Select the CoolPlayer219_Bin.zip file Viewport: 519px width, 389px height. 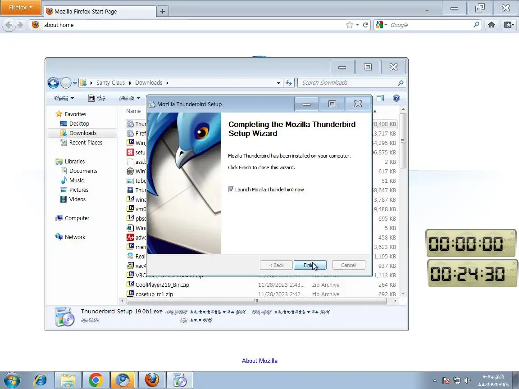point(162,285)
